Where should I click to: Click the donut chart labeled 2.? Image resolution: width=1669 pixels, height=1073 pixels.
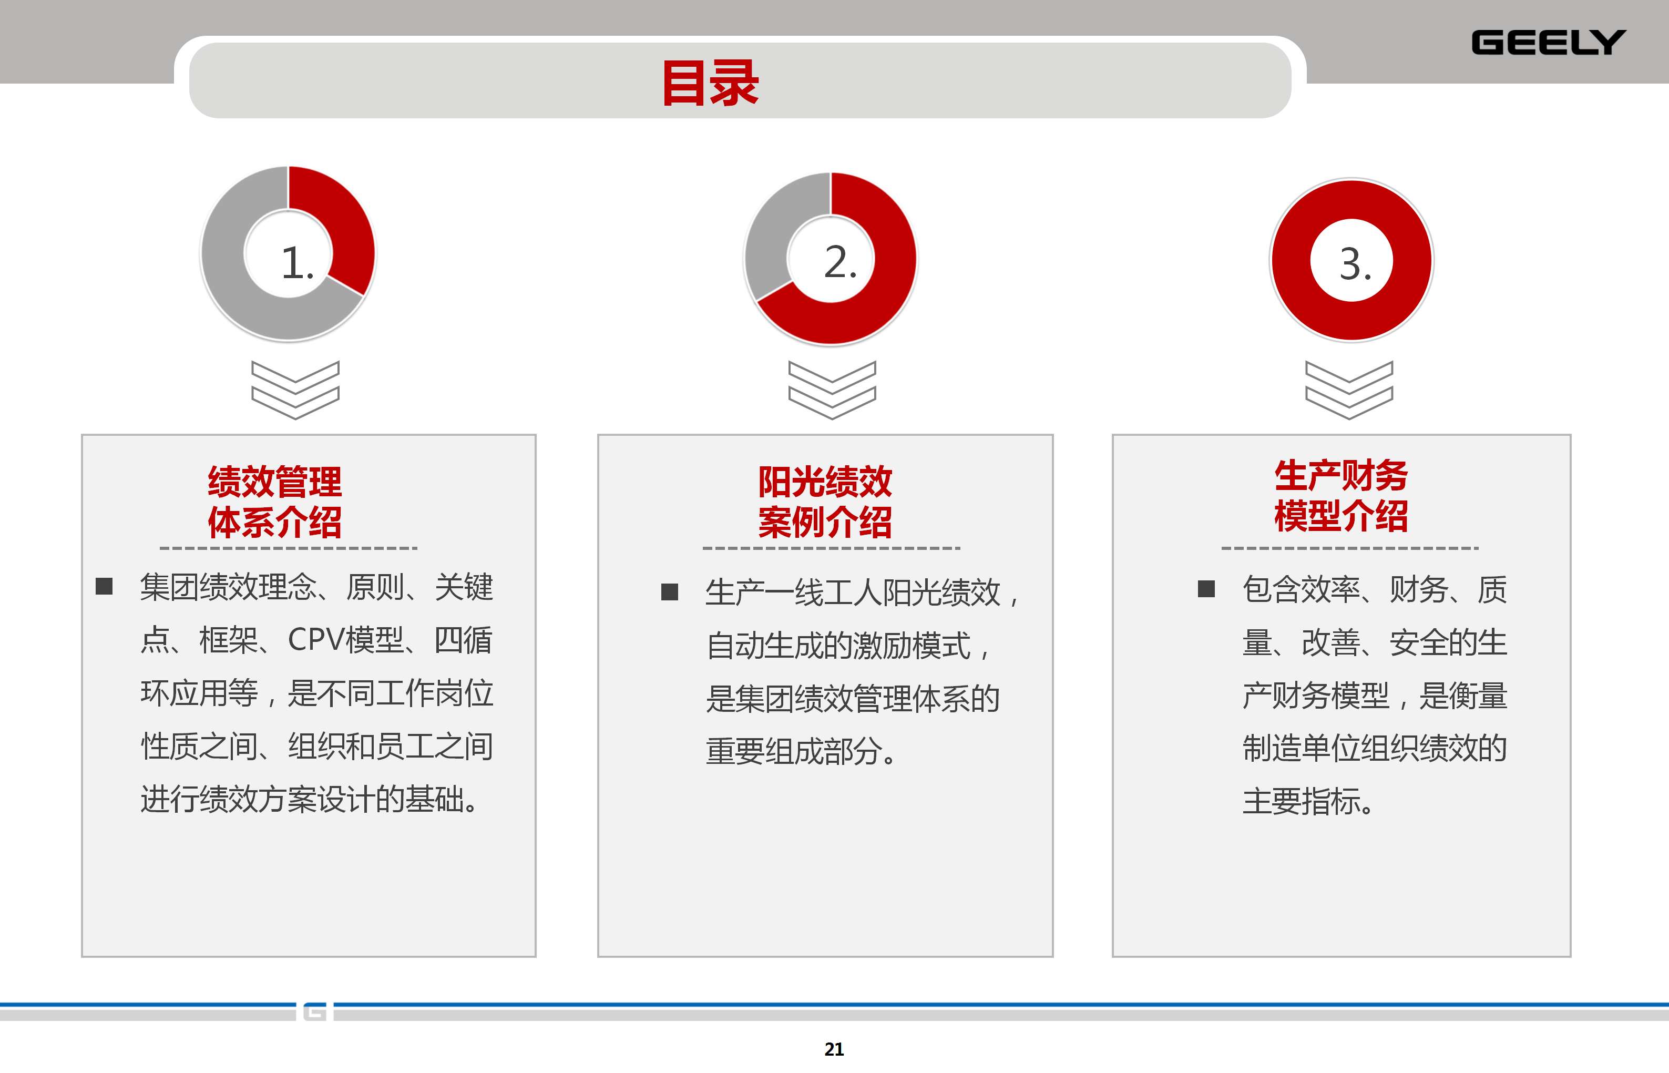(831, 259)
